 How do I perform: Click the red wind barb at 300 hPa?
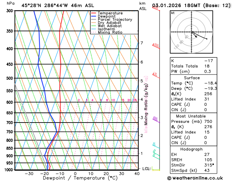[156, 8]
